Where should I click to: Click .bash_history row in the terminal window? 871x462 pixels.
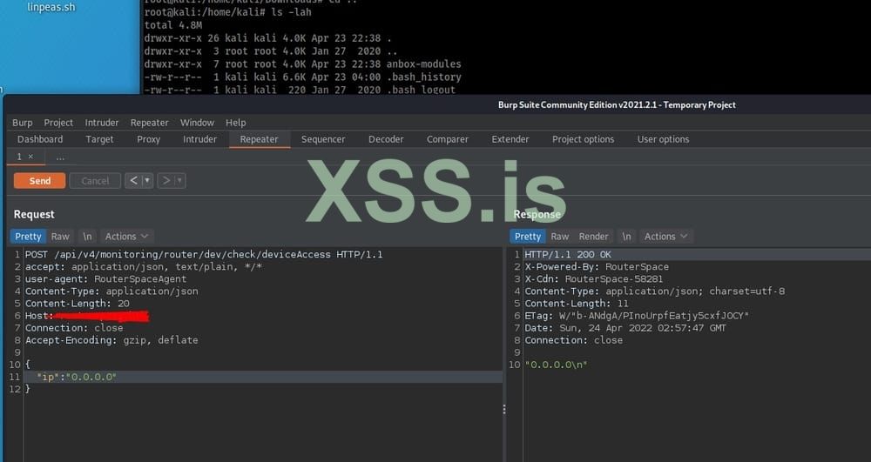tap(303, 77)
